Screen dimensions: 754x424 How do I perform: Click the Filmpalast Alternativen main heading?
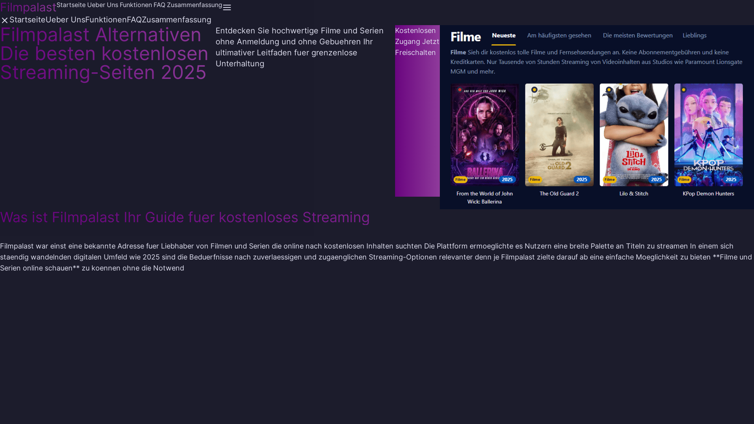pos(104,53)
